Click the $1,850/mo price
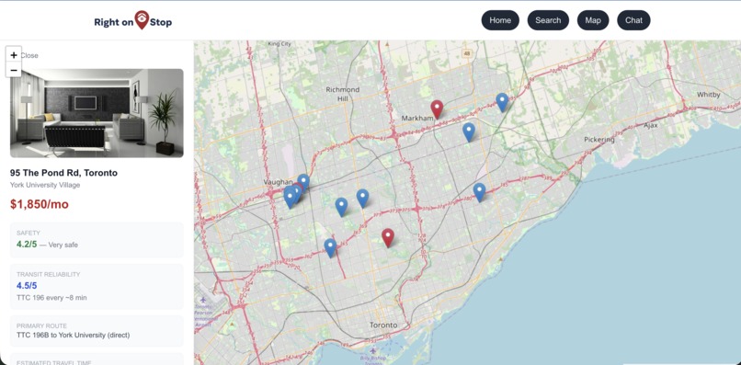The width and height of the screenshot is (741, 365). pos(40,204)
